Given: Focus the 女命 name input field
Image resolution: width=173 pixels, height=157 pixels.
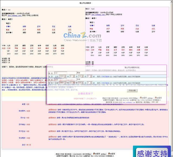Looking at the screenshot, I should tap(61, 79).
